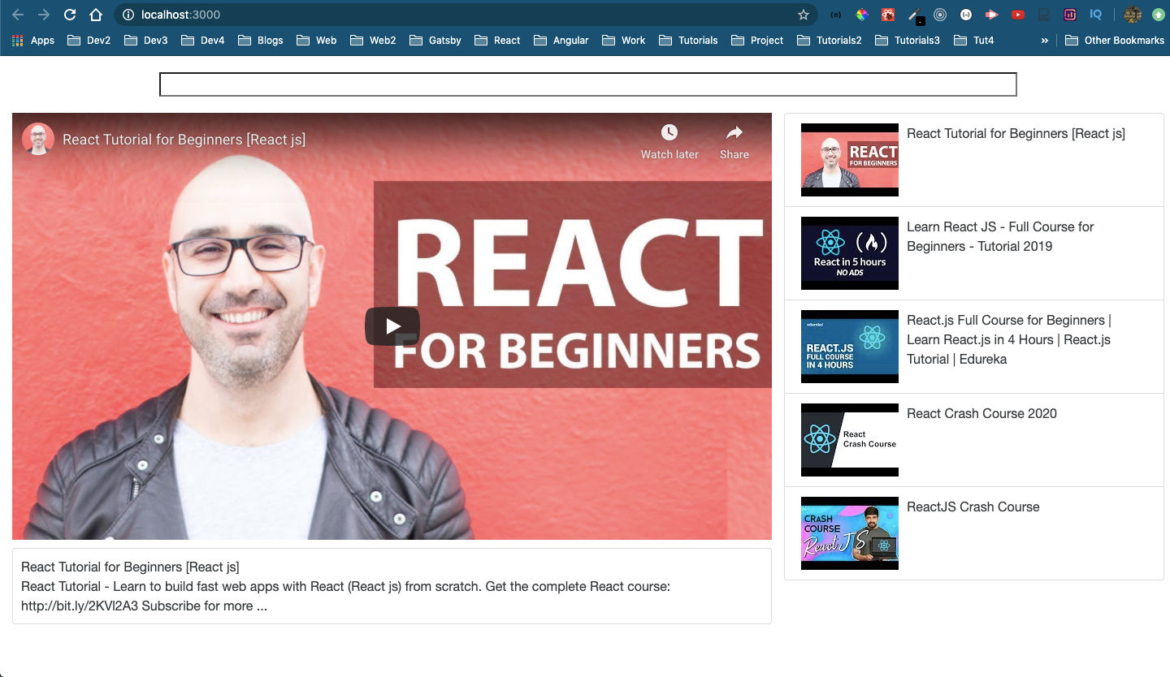Screen dimensions: 1170x677
Task: Click the video title in the description box
Action: pos(130,567)
